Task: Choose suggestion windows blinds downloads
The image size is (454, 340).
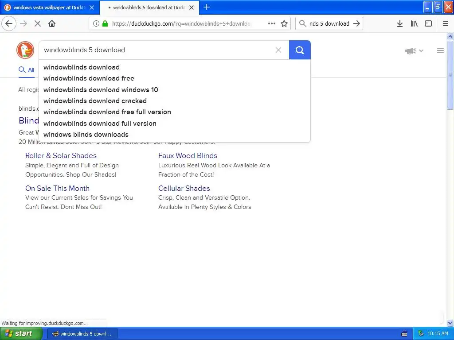Action: 175,135
